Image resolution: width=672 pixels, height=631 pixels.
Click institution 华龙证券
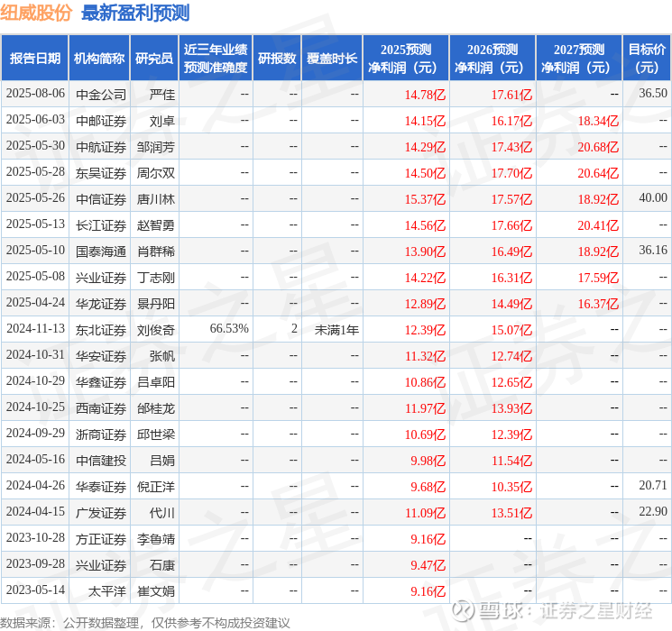[101, 304]
